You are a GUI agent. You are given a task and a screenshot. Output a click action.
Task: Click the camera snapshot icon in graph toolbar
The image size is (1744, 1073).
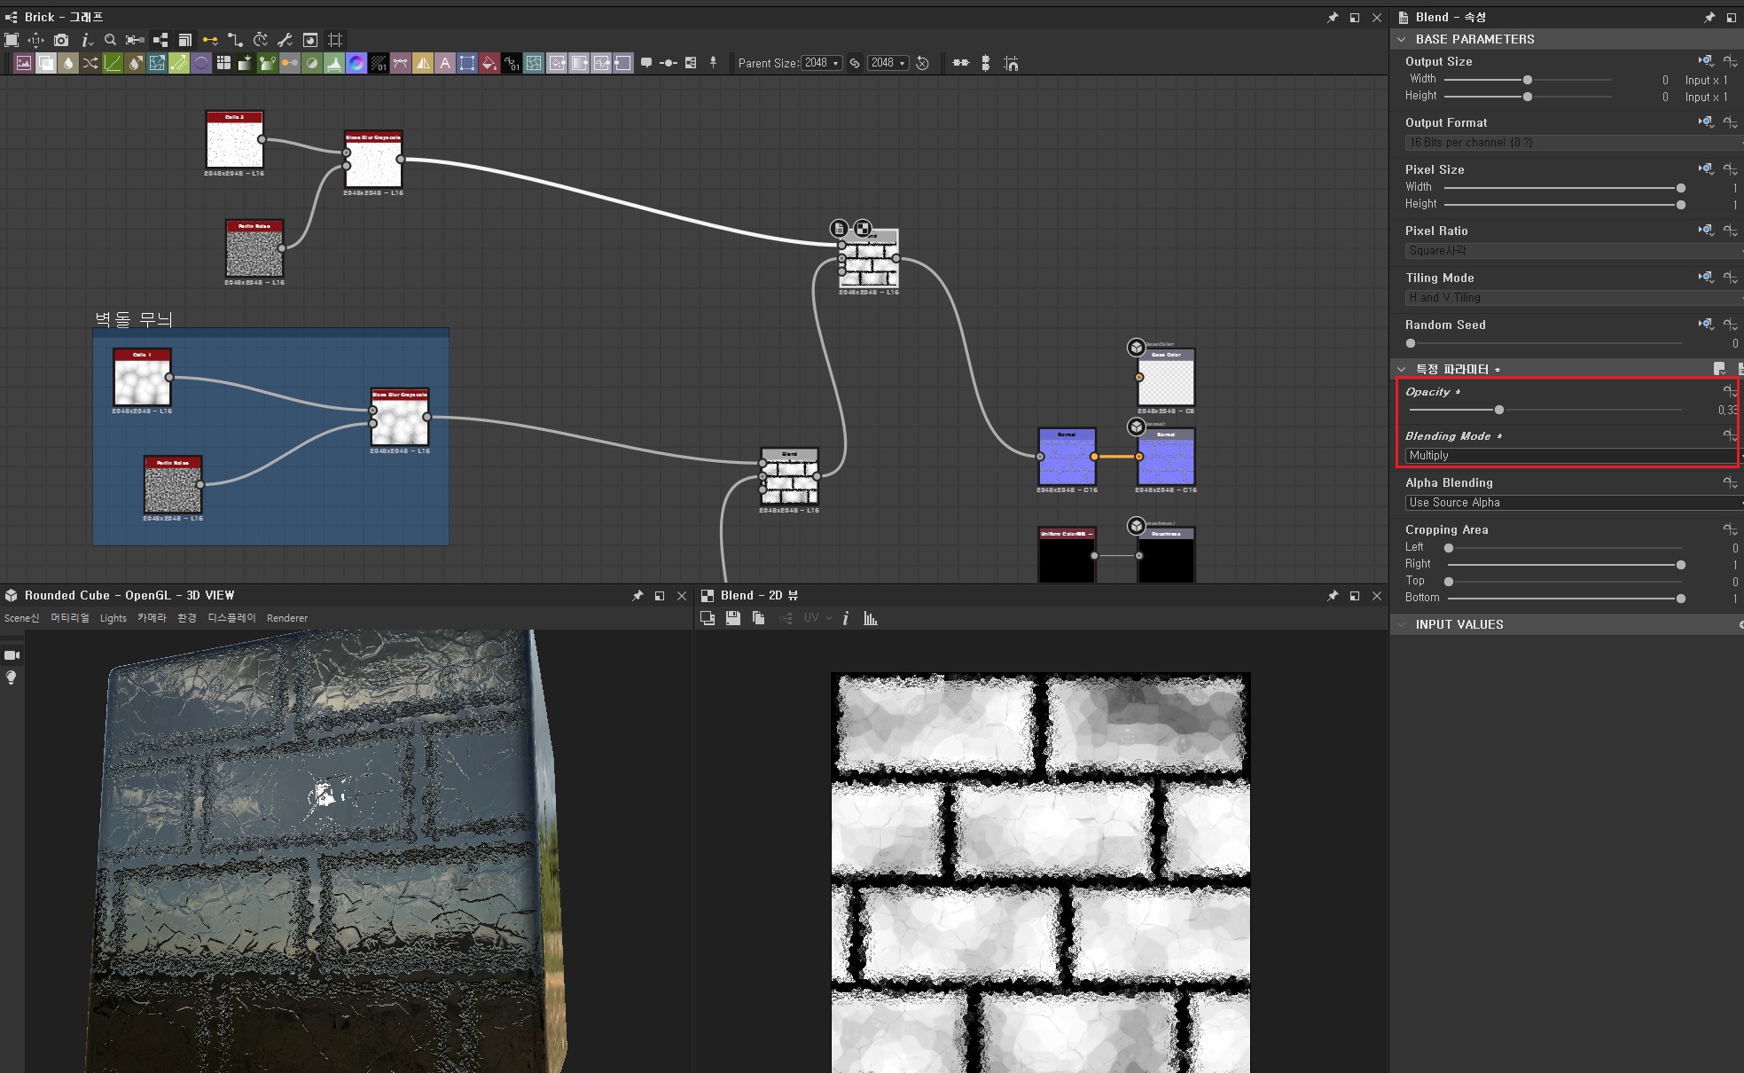[x=61, y=40]
